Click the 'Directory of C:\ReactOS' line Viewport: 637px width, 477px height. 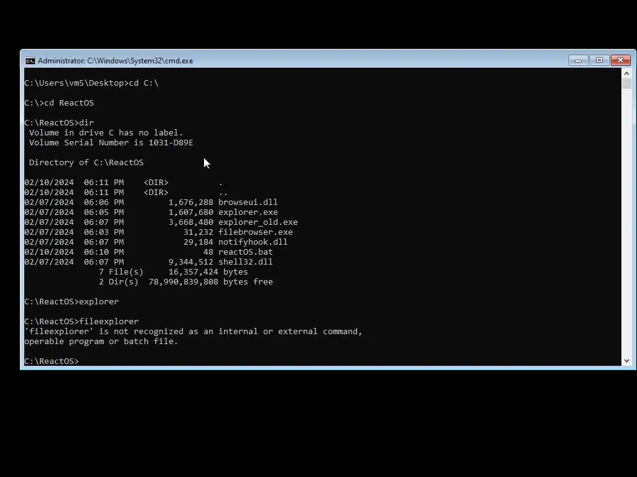coord(86,162)
